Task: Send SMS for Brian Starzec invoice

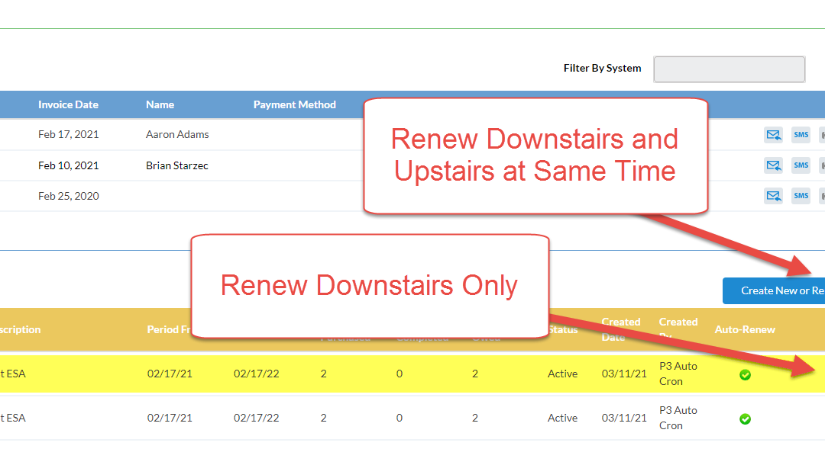Action: [x=801, y=165]
